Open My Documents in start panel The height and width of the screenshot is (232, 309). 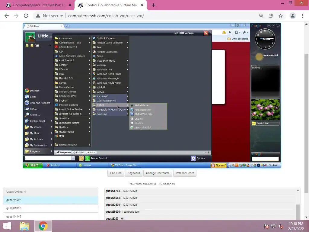point(38,145)
